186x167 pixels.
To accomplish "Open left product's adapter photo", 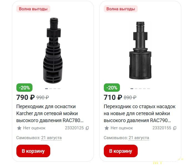I will [x=53, y=50].
